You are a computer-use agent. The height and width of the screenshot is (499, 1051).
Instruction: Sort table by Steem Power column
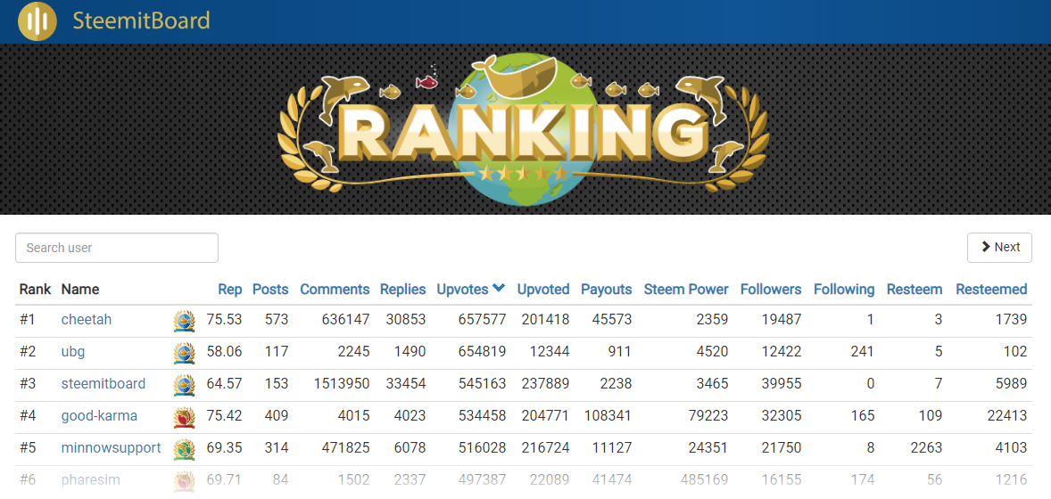click(686, 290)
